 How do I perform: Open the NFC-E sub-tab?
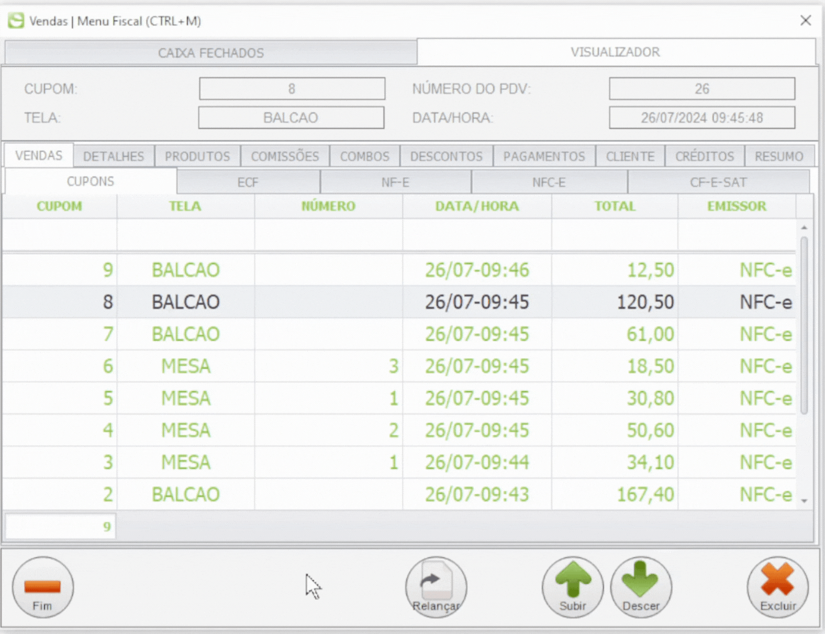[549, 183]
